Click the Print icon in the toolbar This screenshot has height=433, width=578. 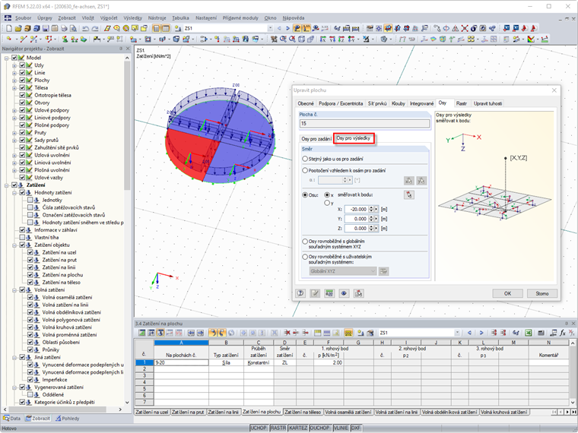tap(64, 28)
